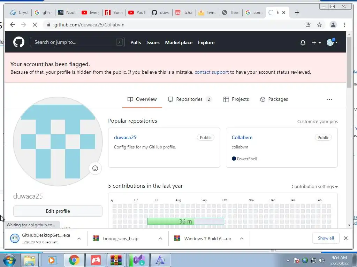357x267 pixels.
Task: Switch to the 'Temp' browser tab
Action: [207, 13]
